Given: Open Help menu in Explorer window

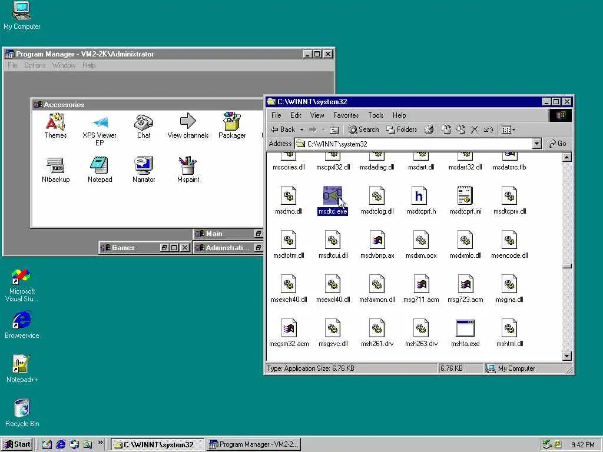Looking at the screenshot, I should 399,115.
